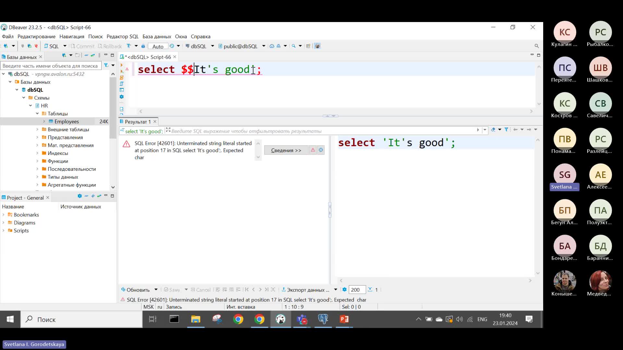Click the red disconnect icon in main toolbar
The height and width of the screenshot is (350, 623).
(36, 46)
